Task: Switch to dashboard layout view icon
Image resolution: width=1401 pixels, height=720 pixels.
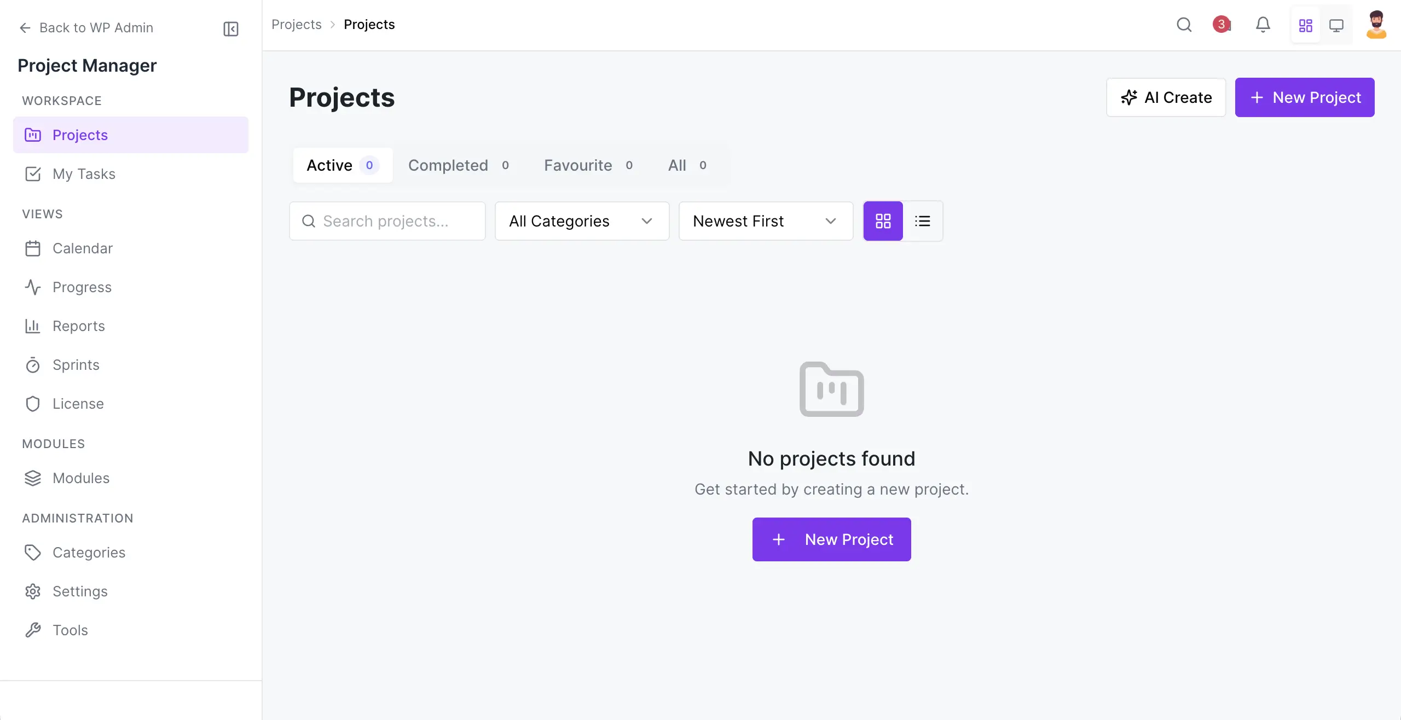Action: pyautogui.click(x=1305, y=25)
